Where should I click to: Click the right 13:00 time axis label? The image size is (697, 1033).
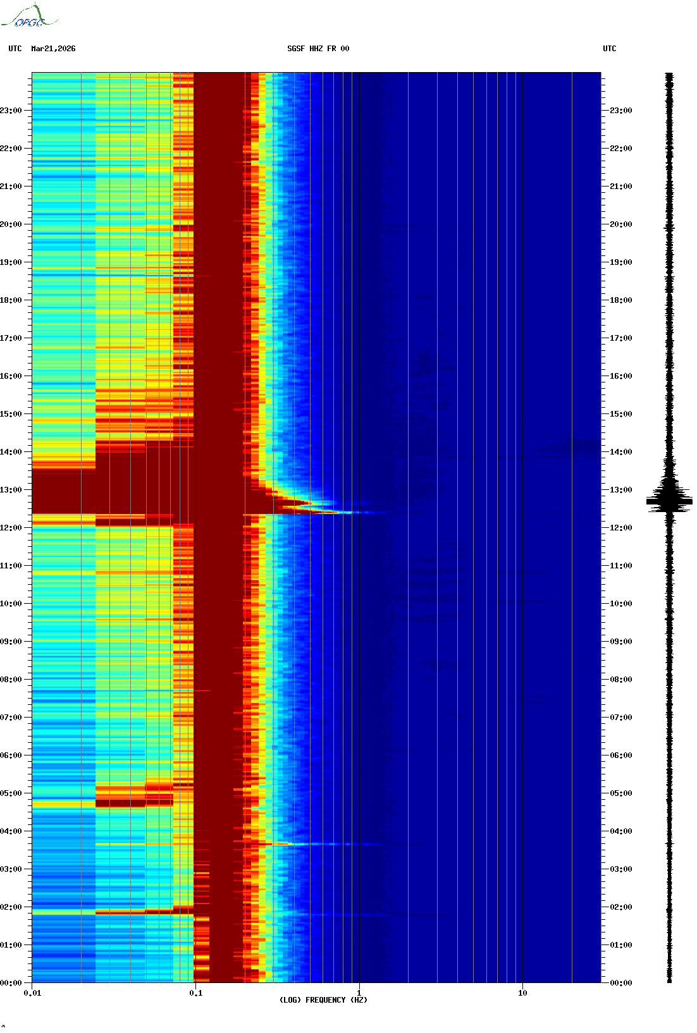click(620, 490)
